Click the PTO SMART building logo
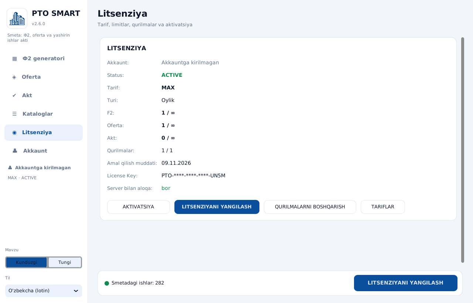 point(17,18)
